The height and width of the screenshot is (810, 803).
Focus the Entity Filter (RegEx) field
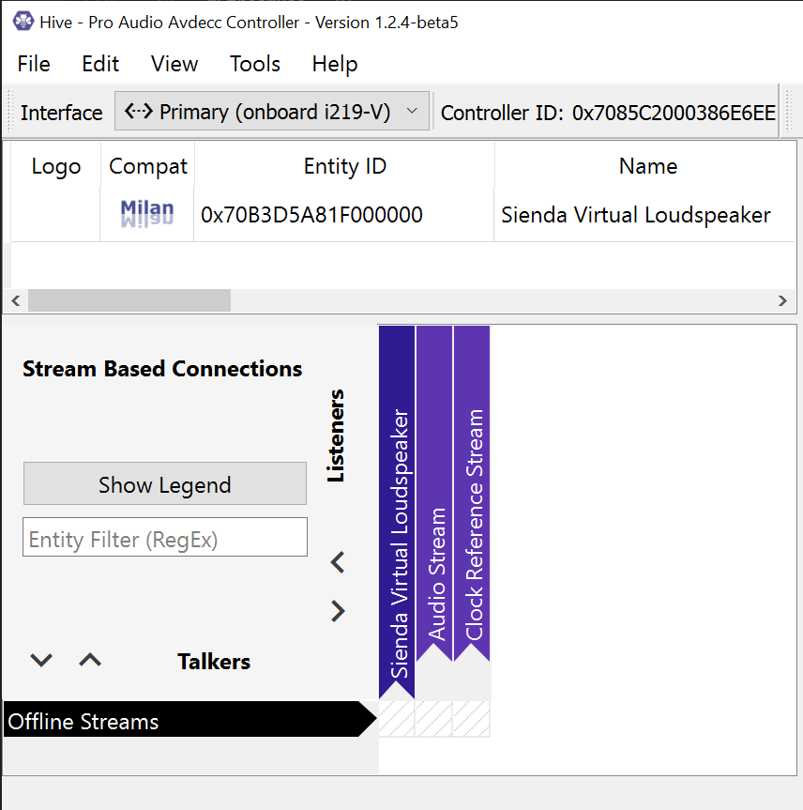click(x=165, y=537)
